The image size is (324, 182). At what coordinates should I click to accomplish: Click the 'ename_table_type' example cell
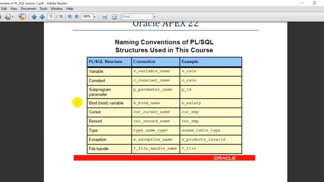211,130
